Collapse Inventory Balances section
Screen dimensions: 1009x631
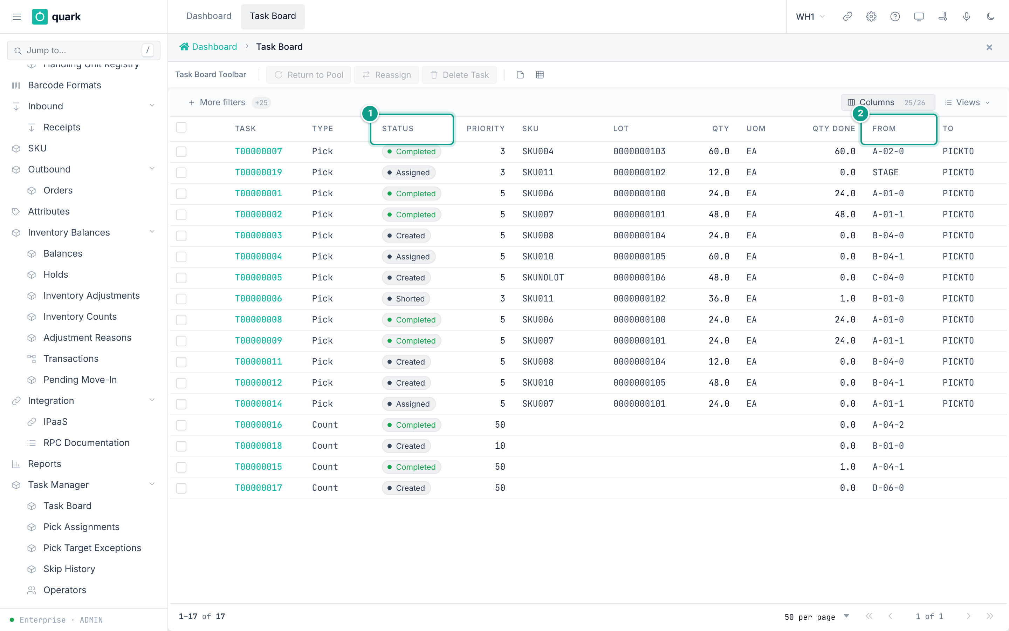click(152, 232)
